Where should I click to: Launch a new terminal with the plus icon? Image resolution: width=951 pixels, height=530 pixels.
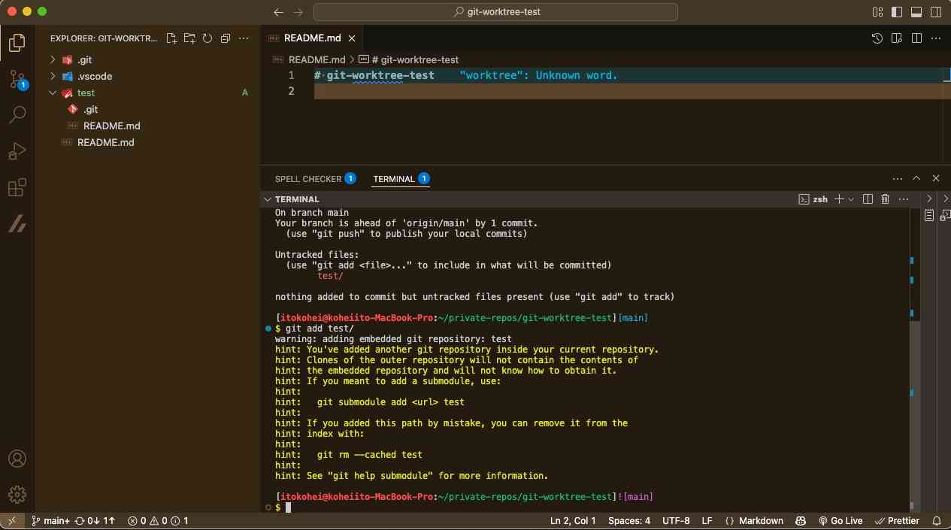click(x=837, y=198)
